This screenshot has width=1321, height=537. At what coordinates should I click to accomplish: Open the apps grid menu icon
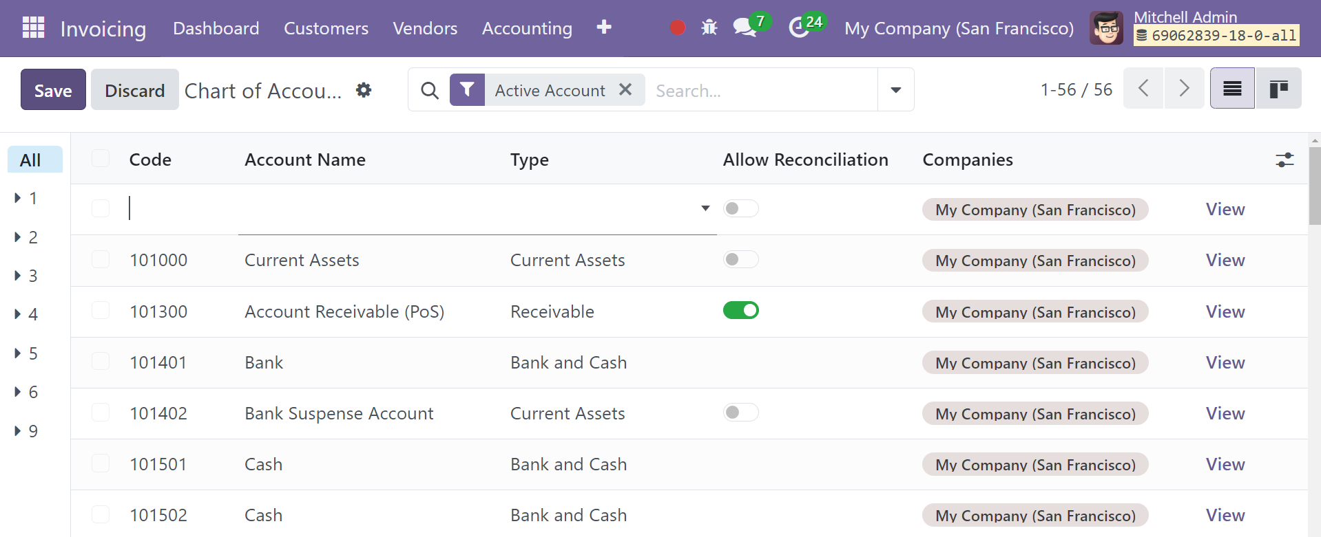33,28
